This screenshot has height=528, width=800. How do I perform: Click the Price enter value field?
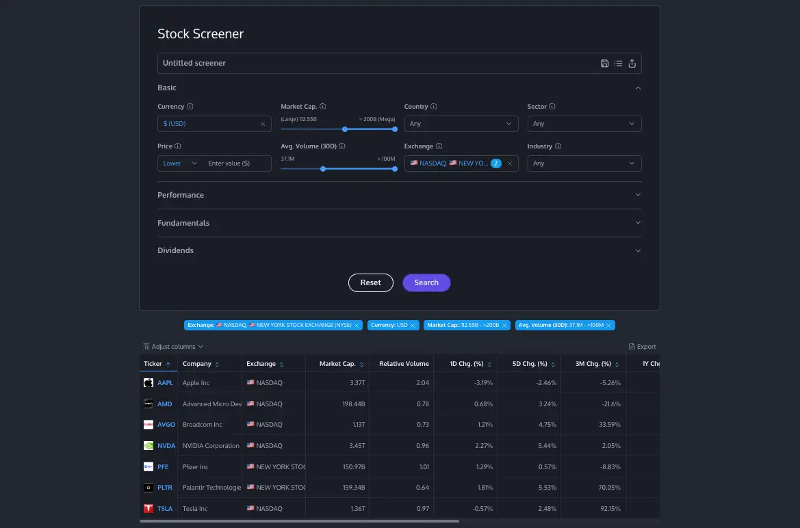(237, 163)
